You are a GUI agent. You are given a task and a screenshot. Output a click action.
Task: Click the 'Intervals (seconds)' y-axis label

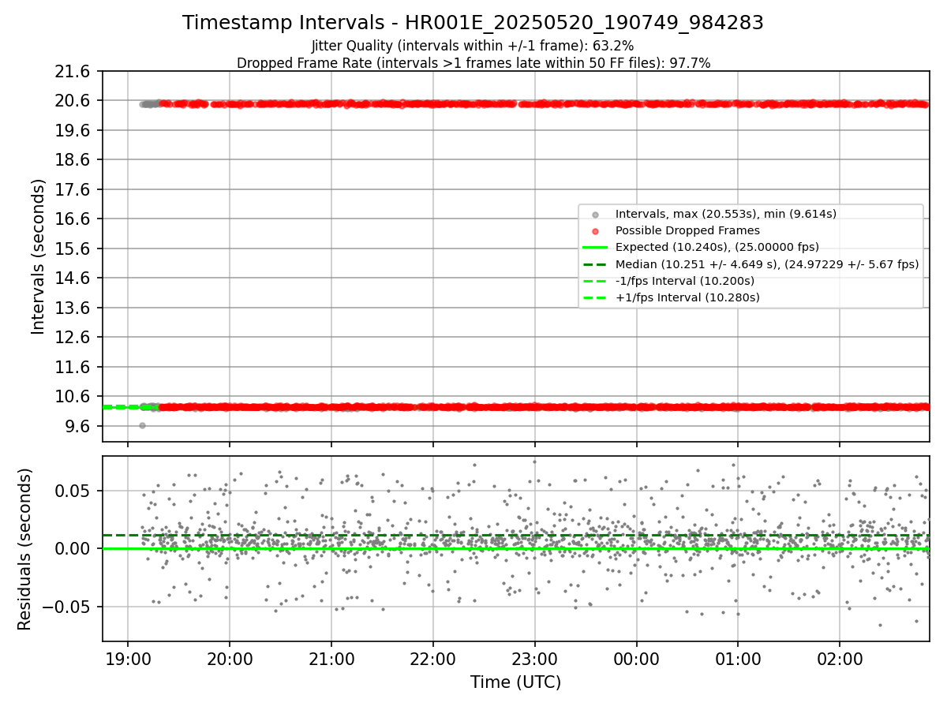coord(39,256)
